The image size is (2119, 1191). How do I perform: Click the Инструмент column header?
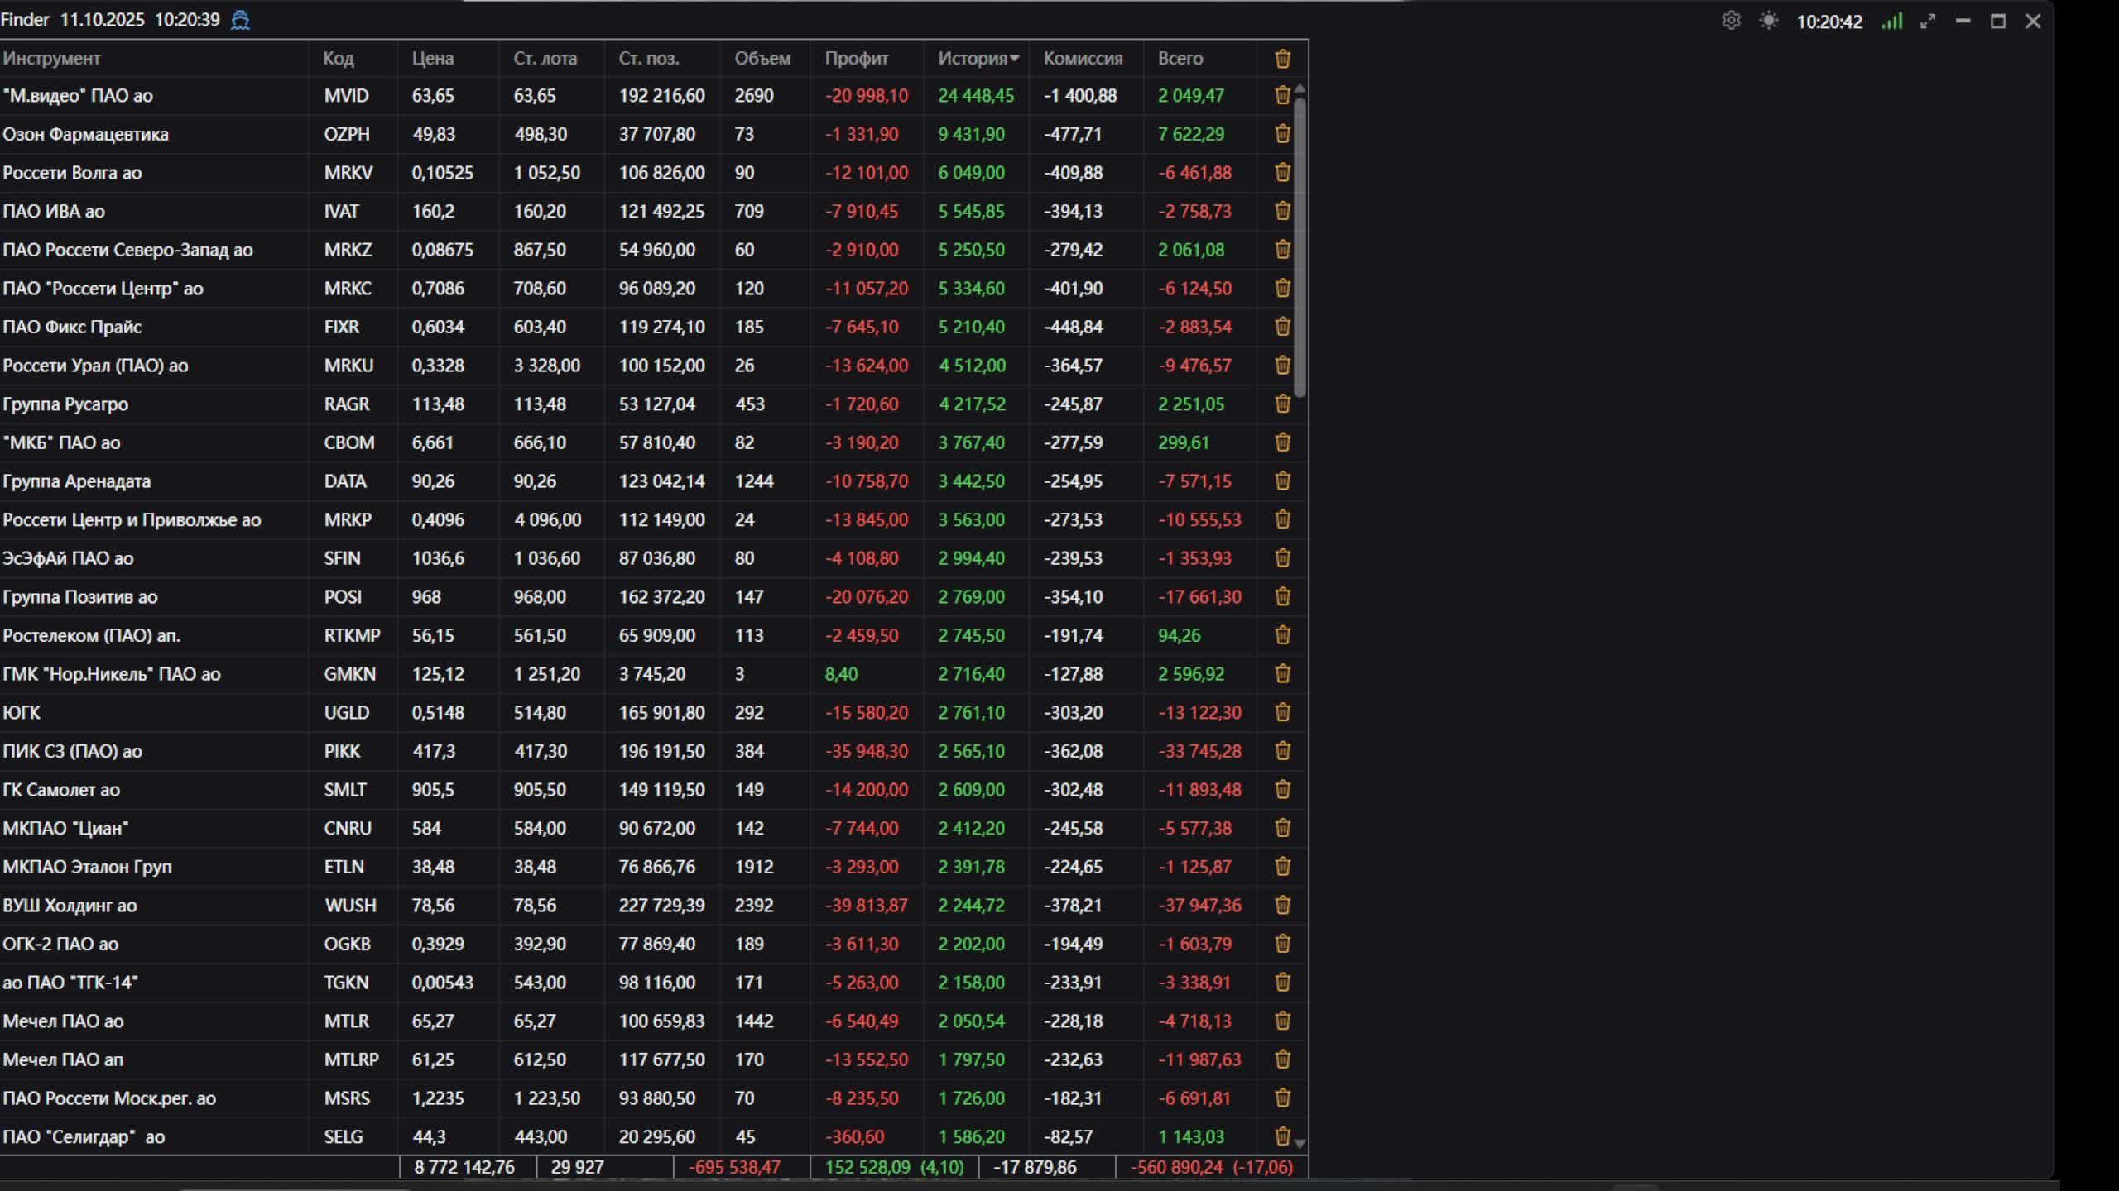coord(51,59)
